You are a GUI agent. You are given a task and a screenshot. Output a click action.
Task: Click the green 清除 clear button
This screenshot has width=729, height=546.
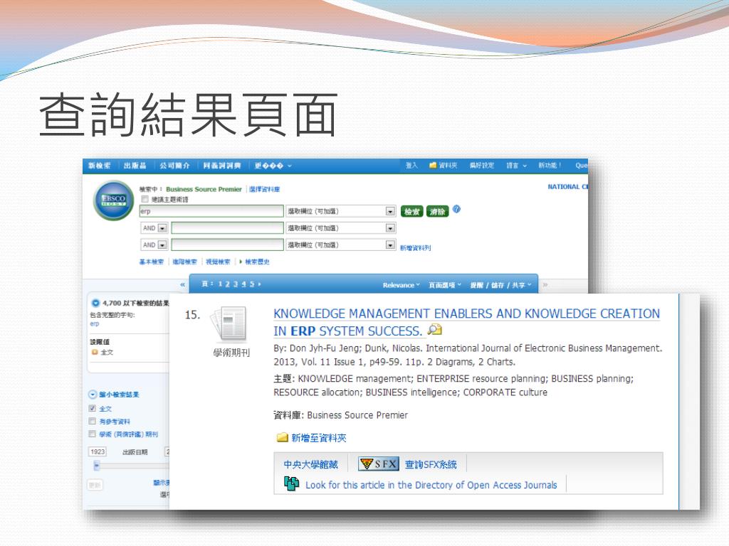point(438,212)
